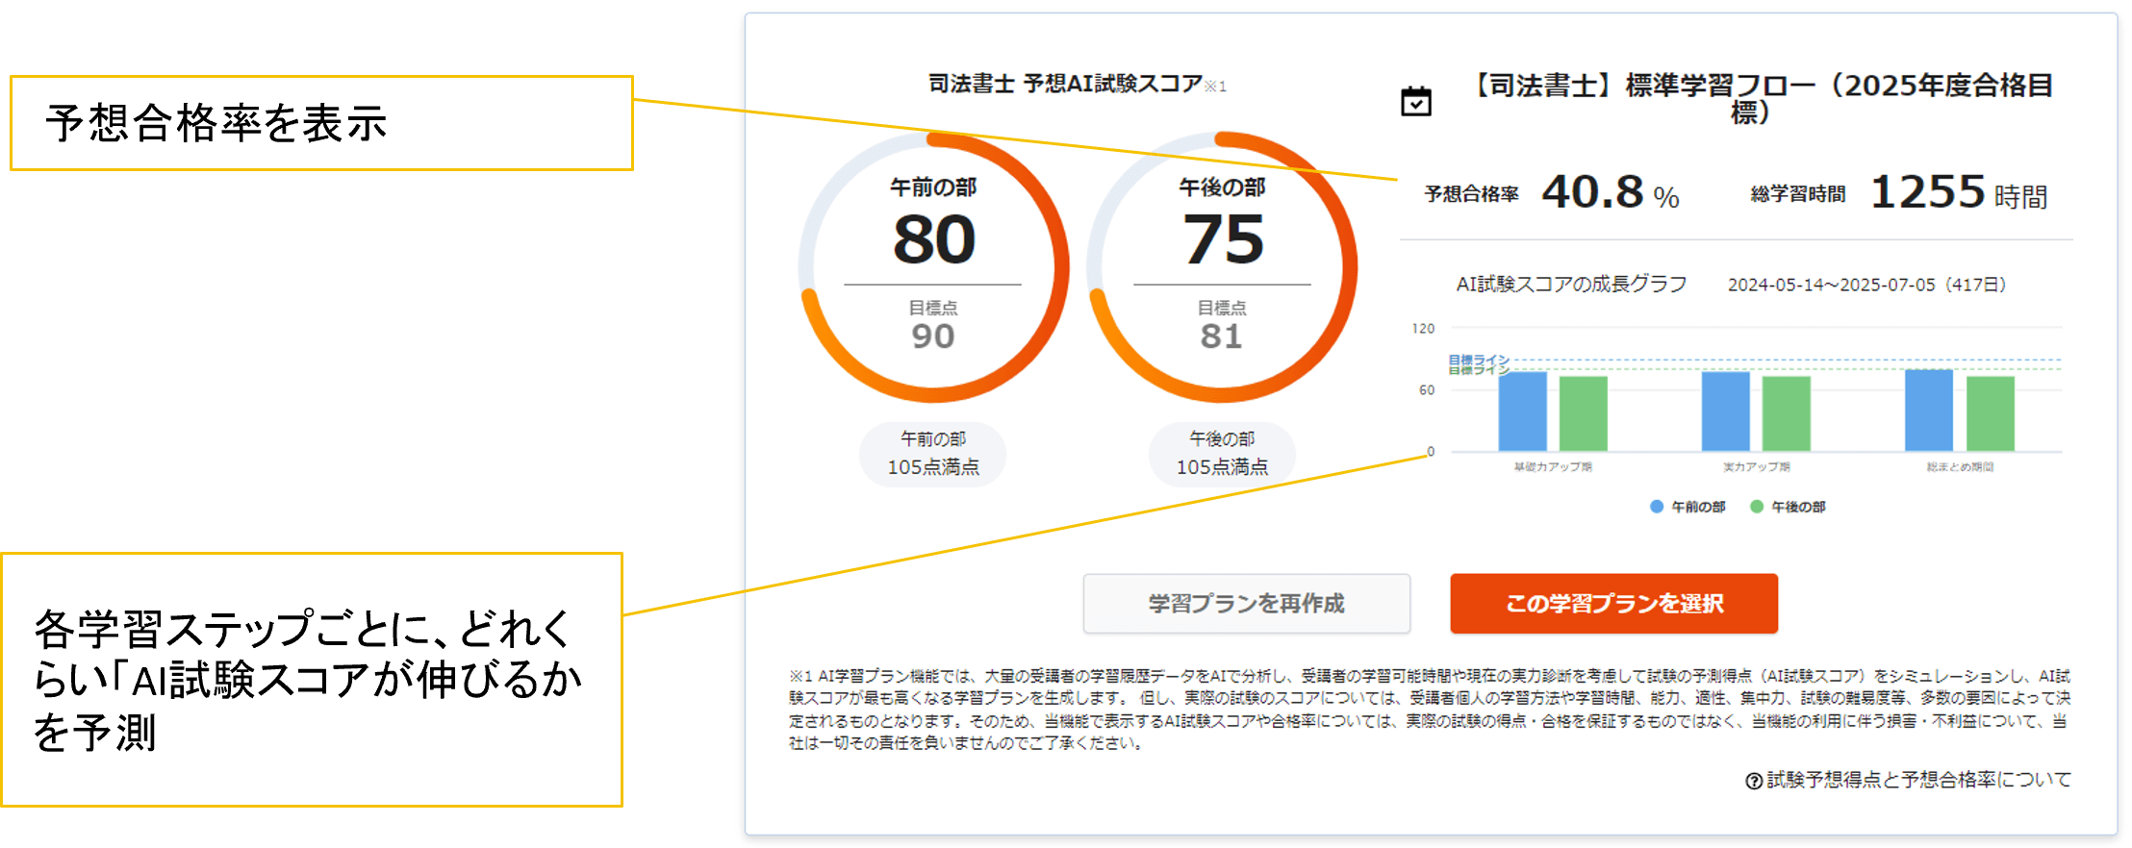Screen dimensions: 2132x848
Task: Click the ※1 disclaimer paragraph
Action: [x=1430, y=710]
